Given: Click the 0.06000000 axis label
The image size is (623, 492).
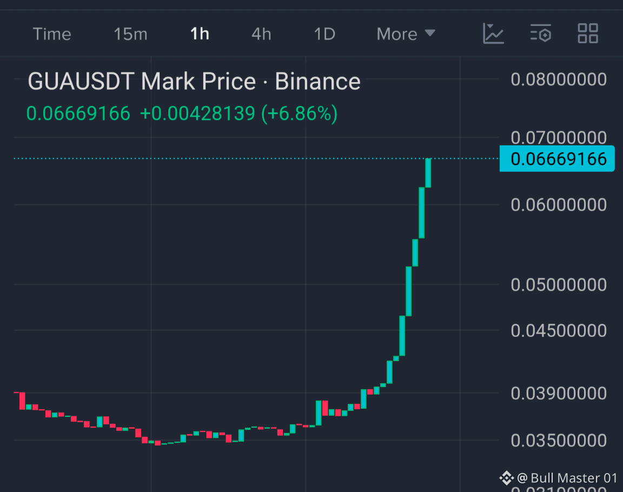Looking at the screenshot, I should [x=558, y=205].
